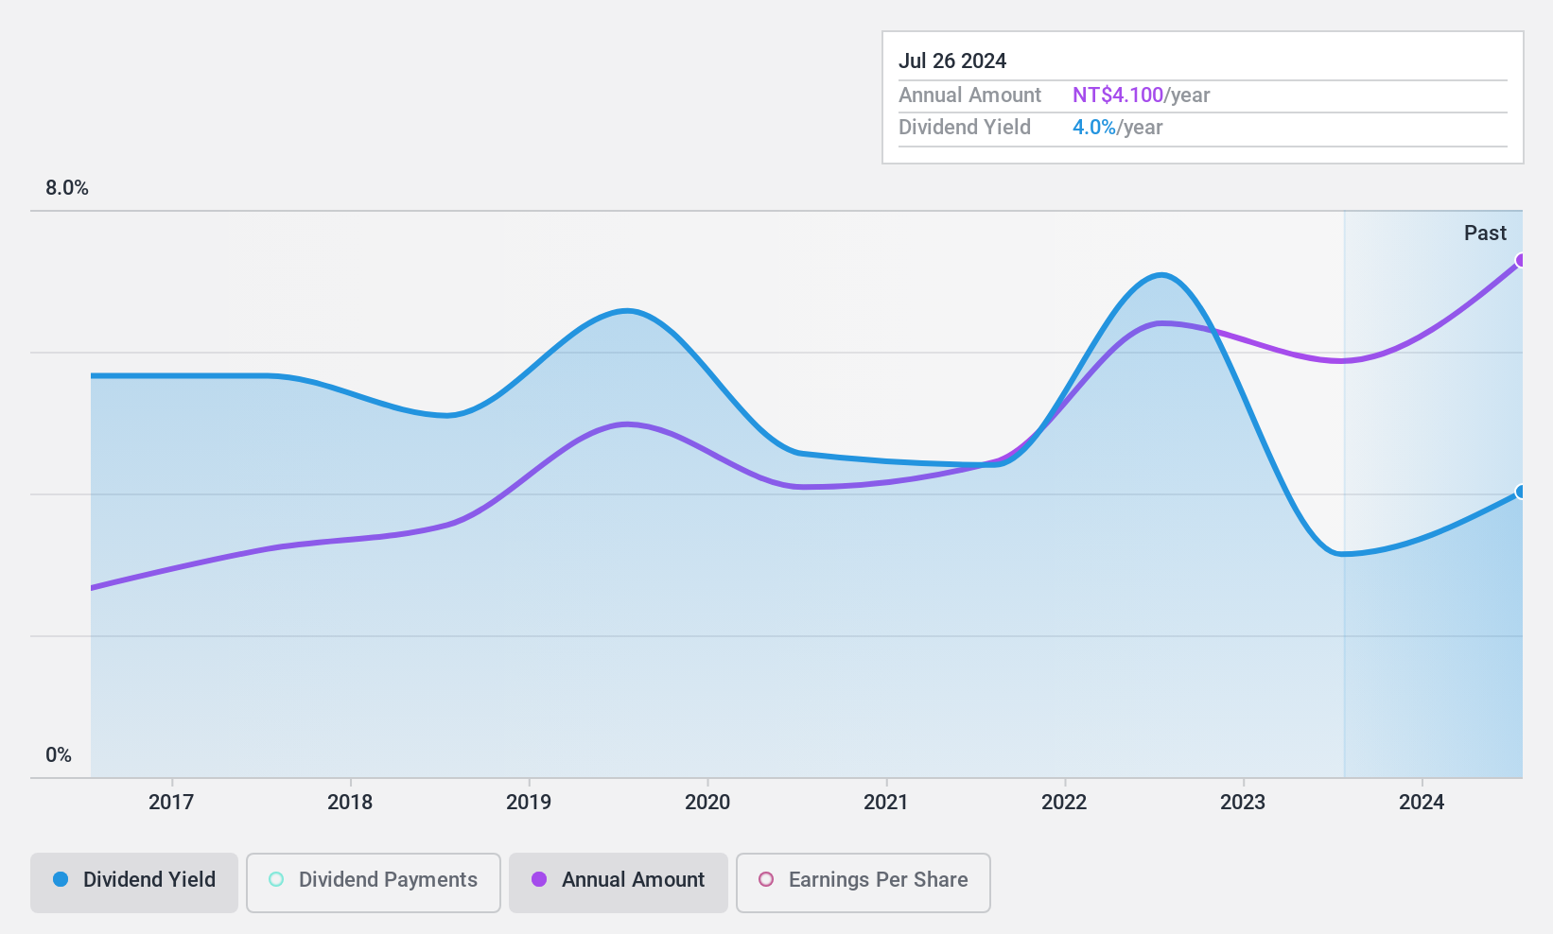Click the 2017 axis label
1553x934 pixels.
pyautogui.click(x=171, y=803)
